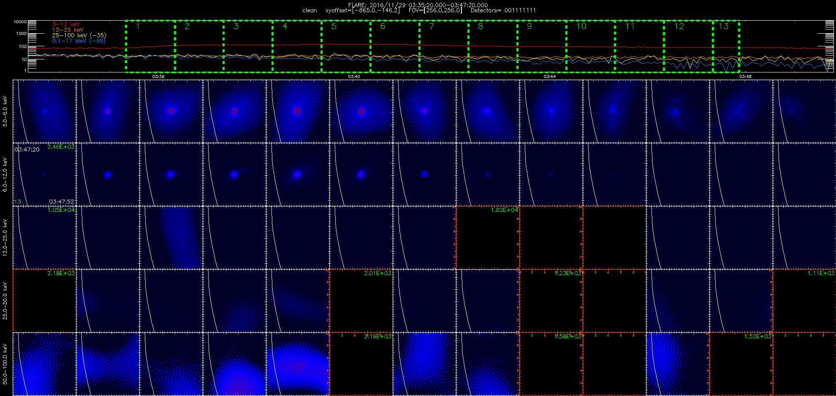Click the 03:44 time axis label
The width and height of the screenshot is (836, 396).
pyautogui.click(x=549, y=77)
